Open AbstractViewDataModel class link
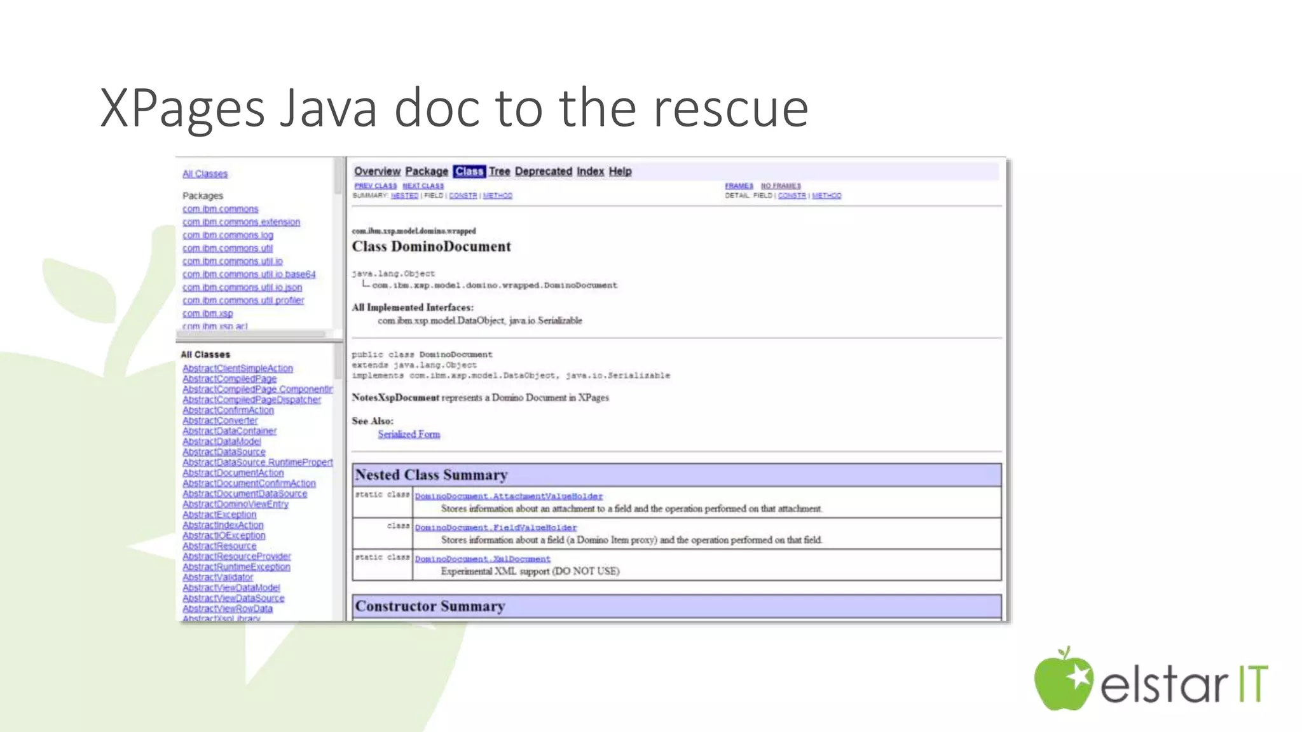1302x732 pixels. (231, 588)
